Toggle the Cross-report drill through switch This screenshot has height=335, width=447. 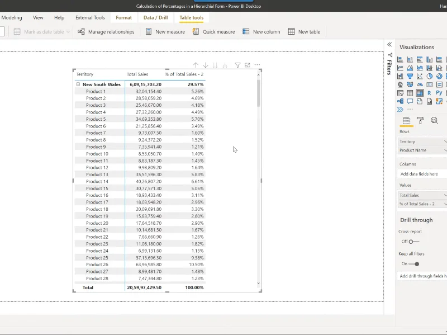pyautogui.click(x=413, y=242)
